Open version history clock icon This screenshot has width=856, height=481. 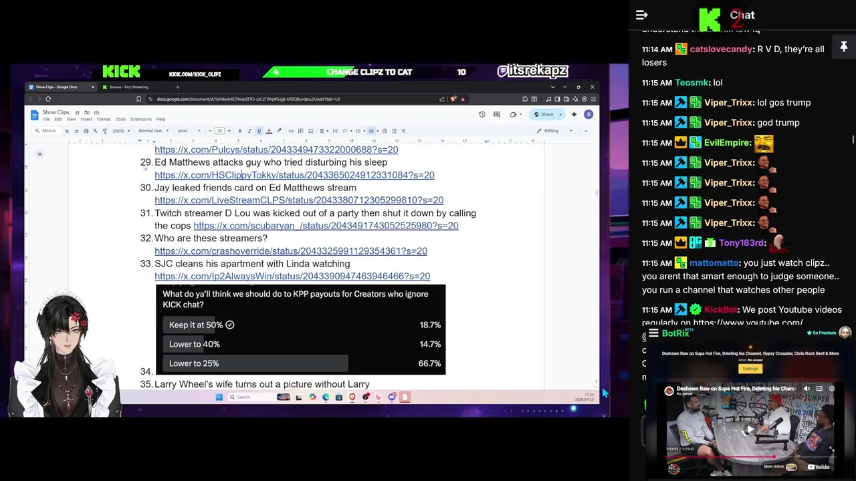click(482, 114)
